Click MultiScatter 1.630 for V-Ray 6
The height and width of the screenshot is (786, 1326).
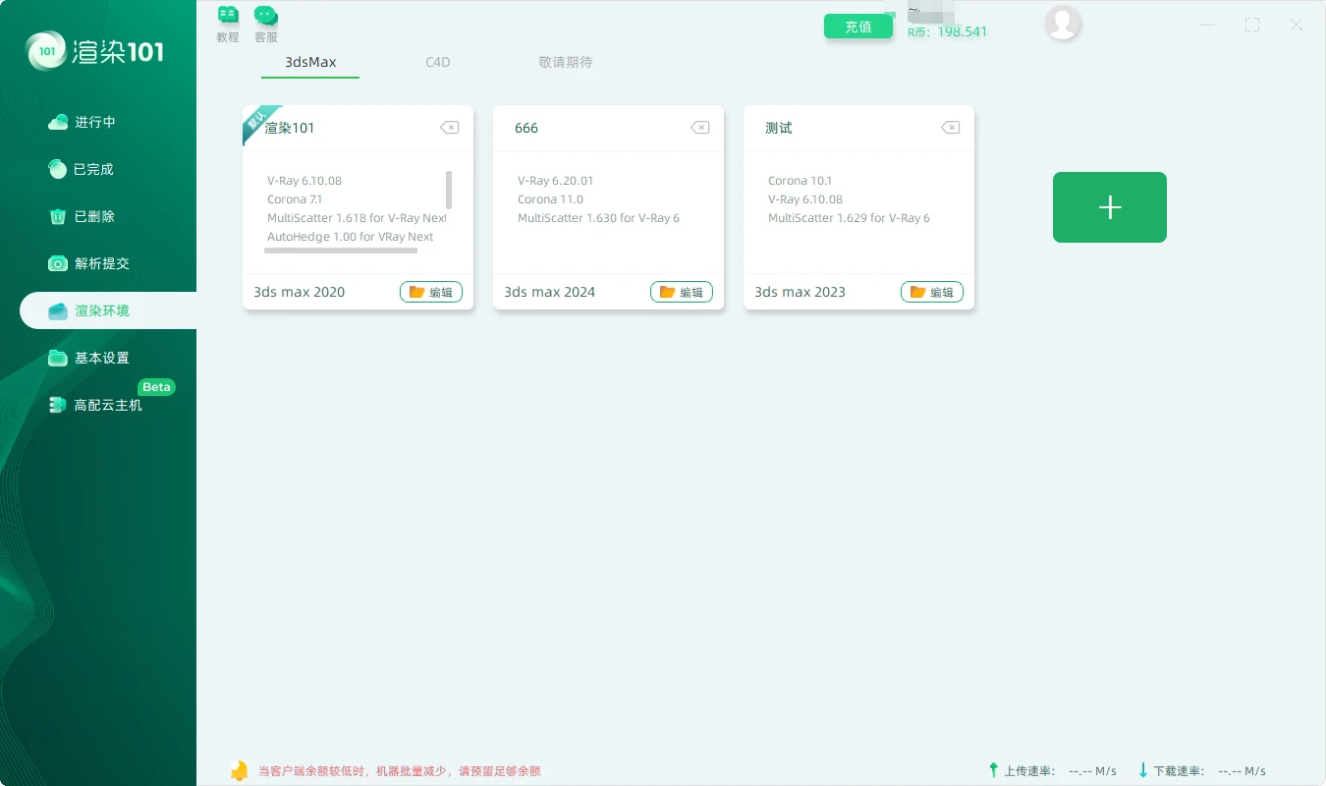(x=598, y=218)
